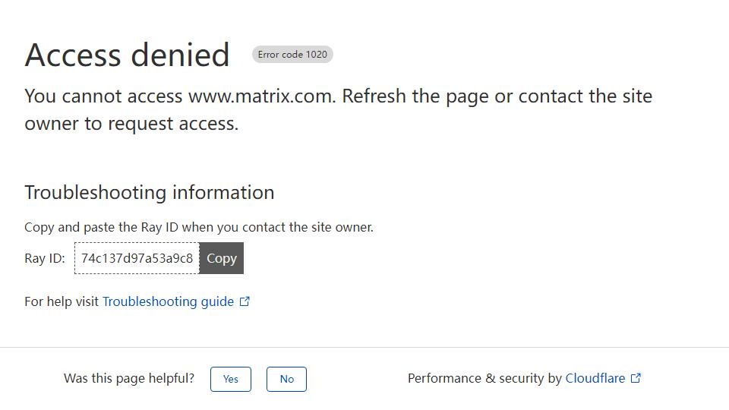Click the 'Was this page helpful?' text
Screen dimensions: 729x410
[129, 378]
